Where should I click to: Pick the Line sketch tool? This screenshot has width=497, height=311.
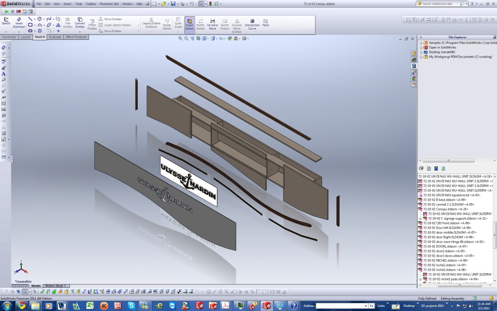pos(30,19)
